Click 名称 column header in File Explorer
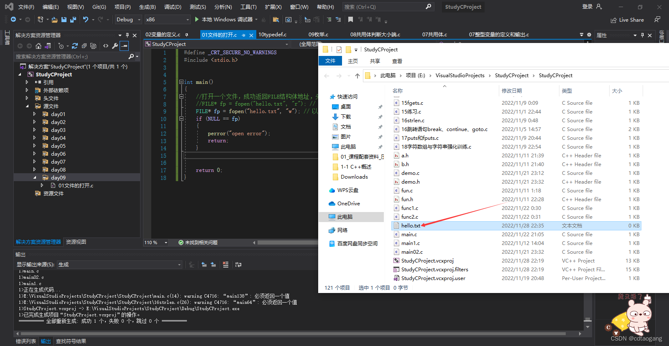This screenshot has height=346, width=669. 398,91
